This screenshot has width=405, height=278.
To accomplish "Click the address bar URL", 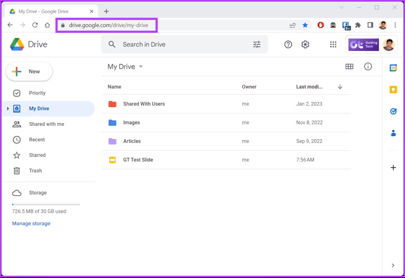I will 108,25.
